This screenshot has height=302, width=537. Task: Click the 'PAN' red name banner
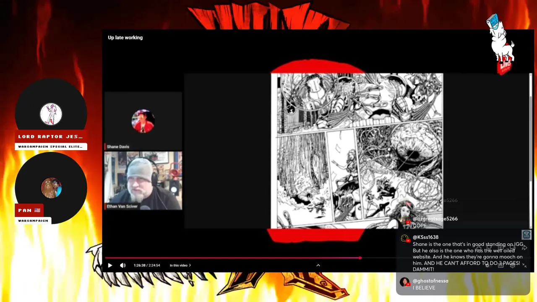tap(29, 210)
